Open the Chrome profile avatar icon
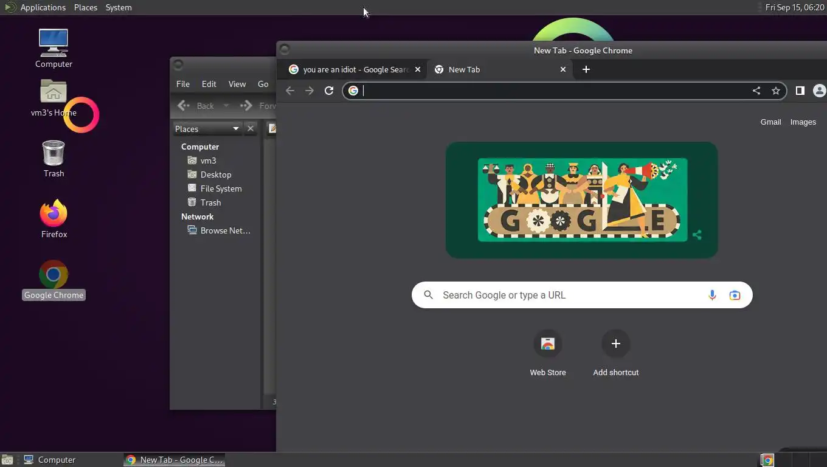The width and height of the screenshot is (827, 467). 820,91
